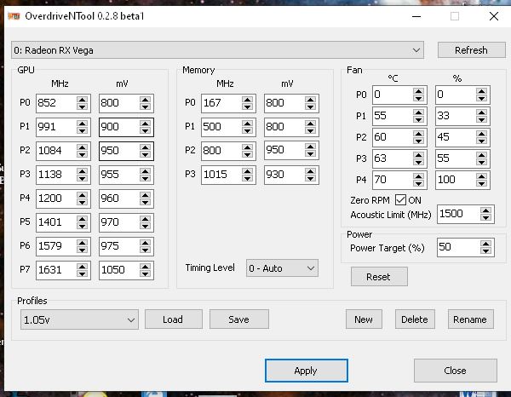This screenshot has height=397, width=511.
Task: Load the selected profile
Action: click(173, 319)
